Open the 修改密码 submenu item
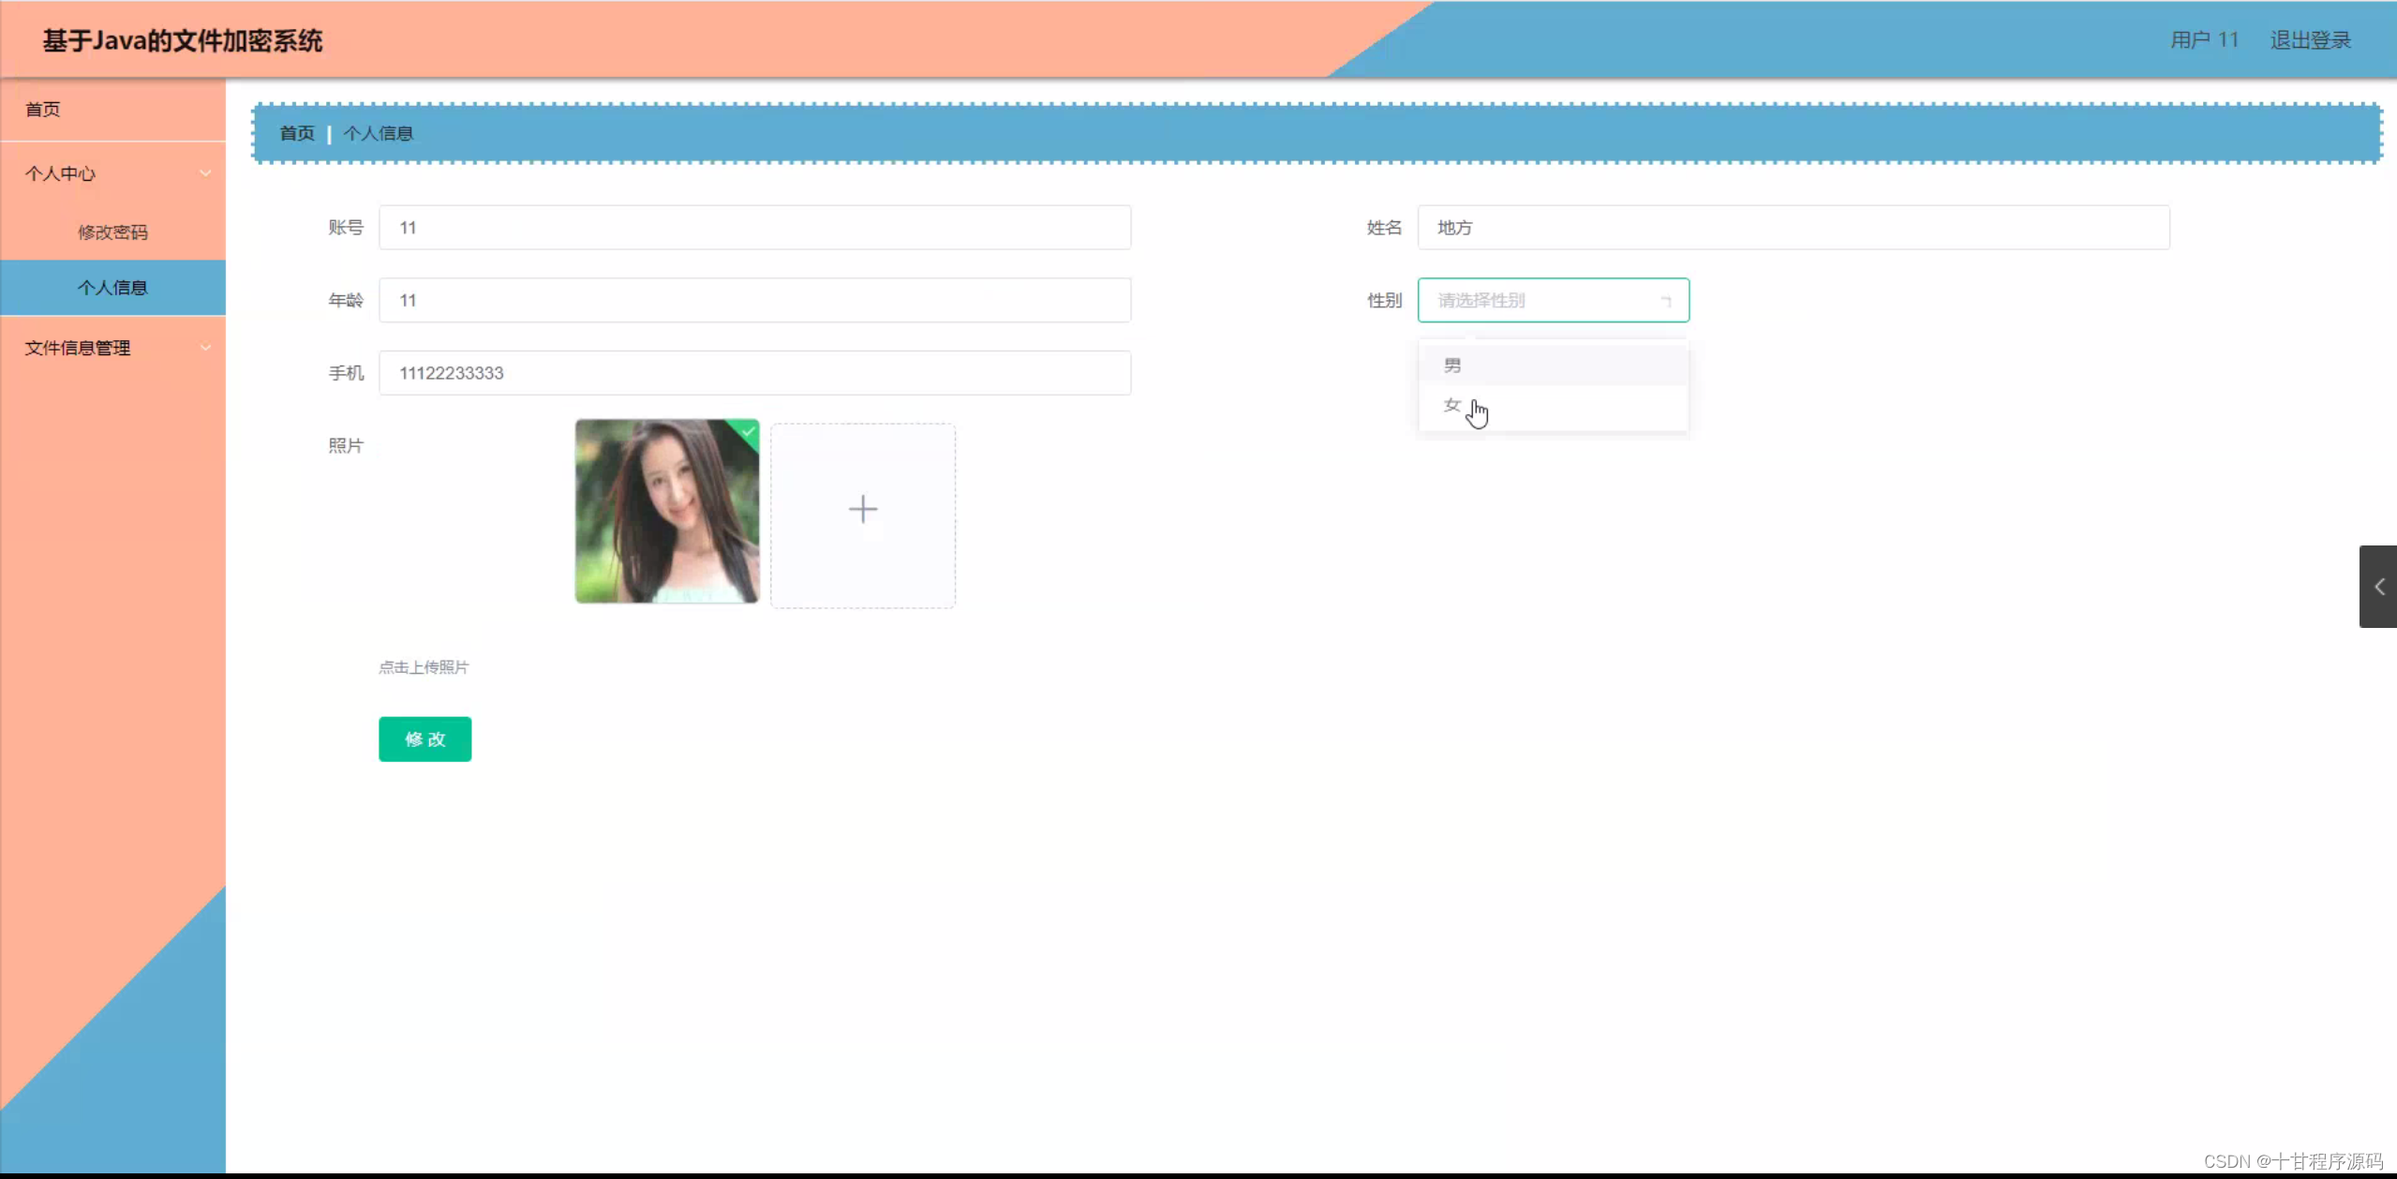2397x1179 pixels. [112, 232]
